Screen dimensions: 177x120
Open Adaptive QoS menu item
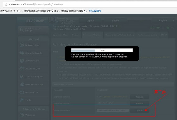point(33,69)
